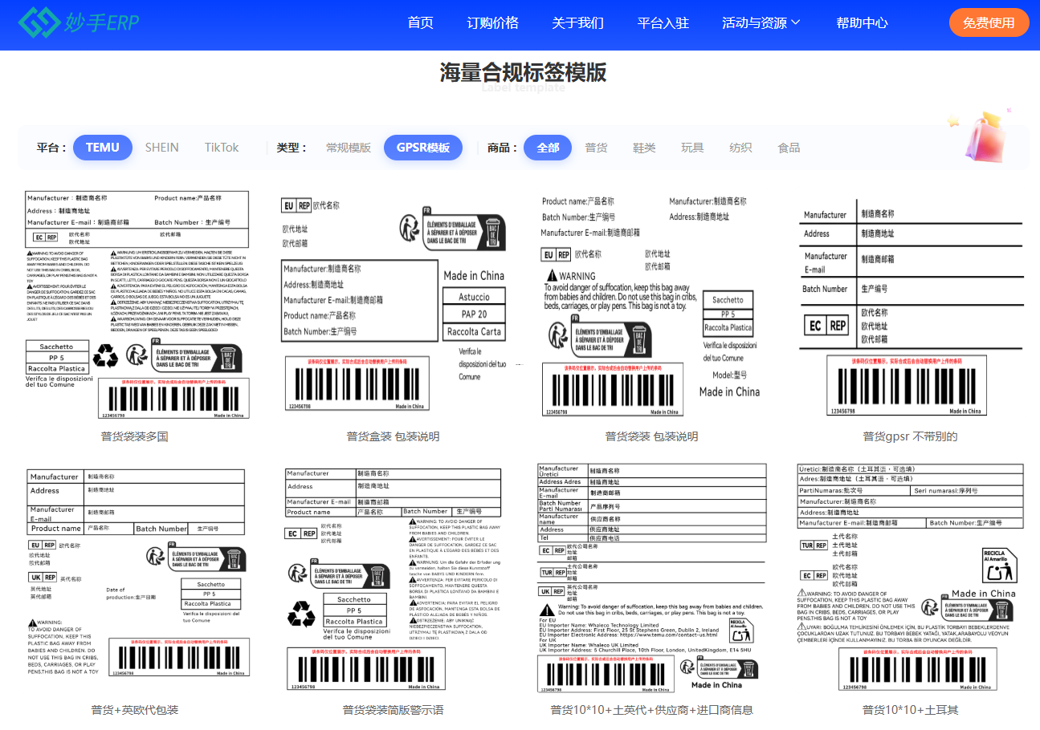Go to 关于我们 page

(x=577, y=22)
